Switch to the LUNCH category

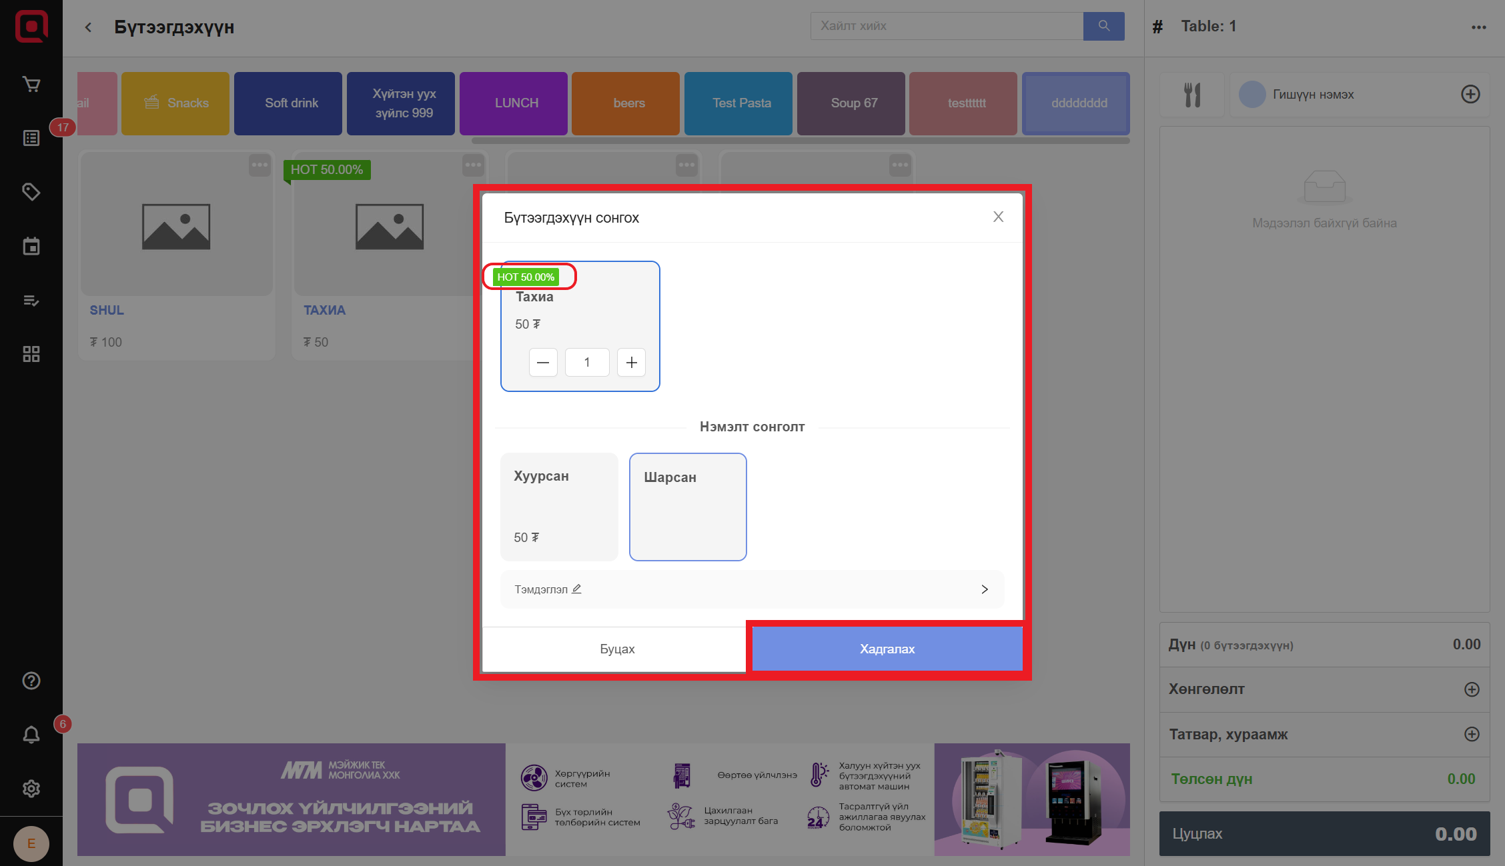pos(516,103)
